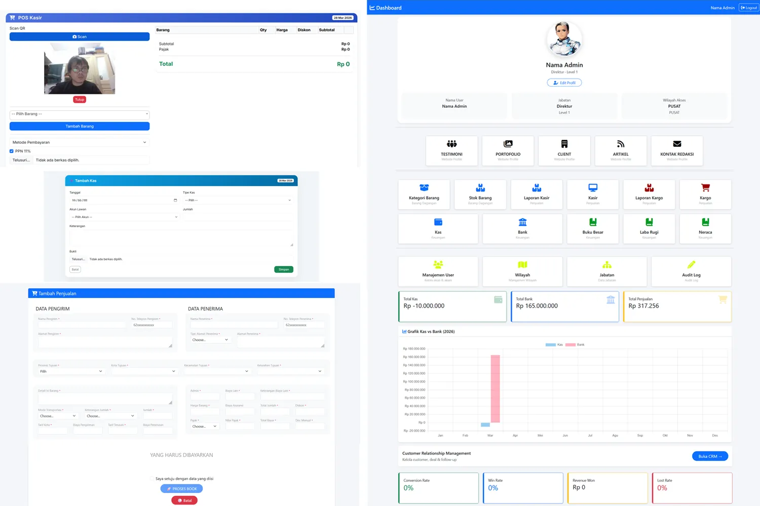This screenshot has height=506, width=760.
Task: Open the Kasir monitor icon
Action: pyautogui.click(x=593, y=188)
